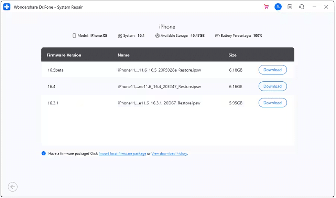This screenshot has height=198, width=336.
Task: Select the iPhone XS model text
Action: 99,35
